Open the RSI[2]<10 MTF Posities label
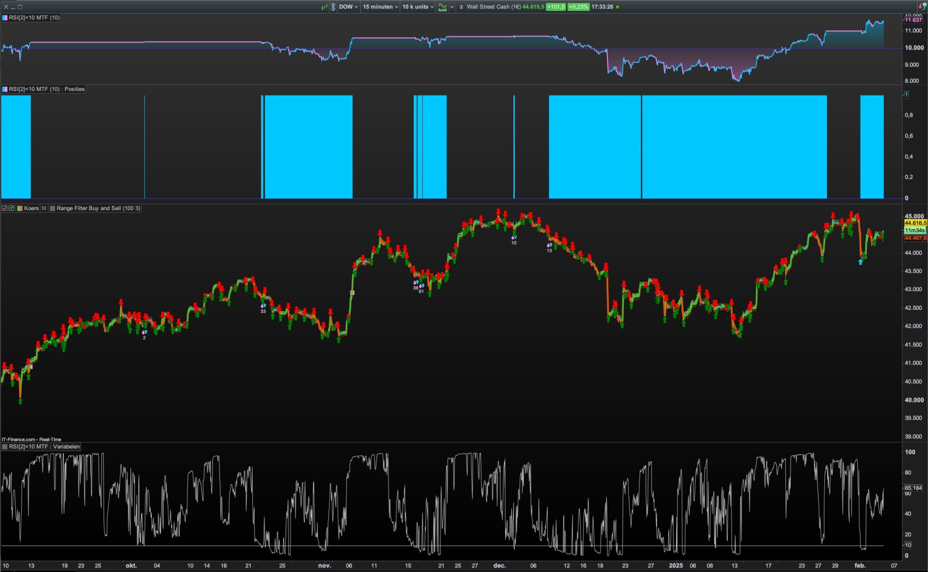The width and height of the screenshot is (928, 572). click(x=47, y=89)
